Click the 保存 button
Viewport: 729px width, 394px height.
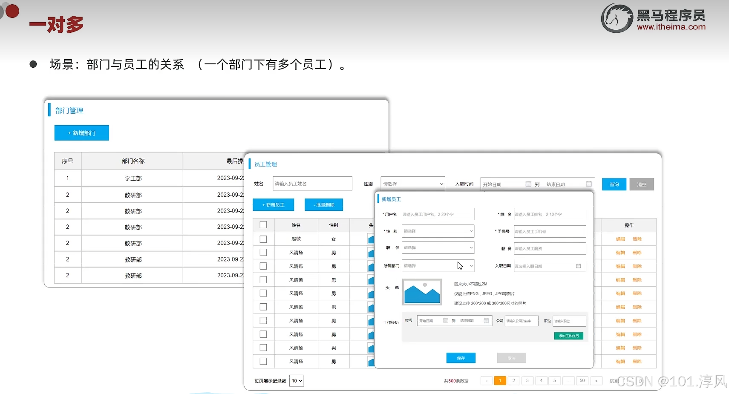pos(461,358)
